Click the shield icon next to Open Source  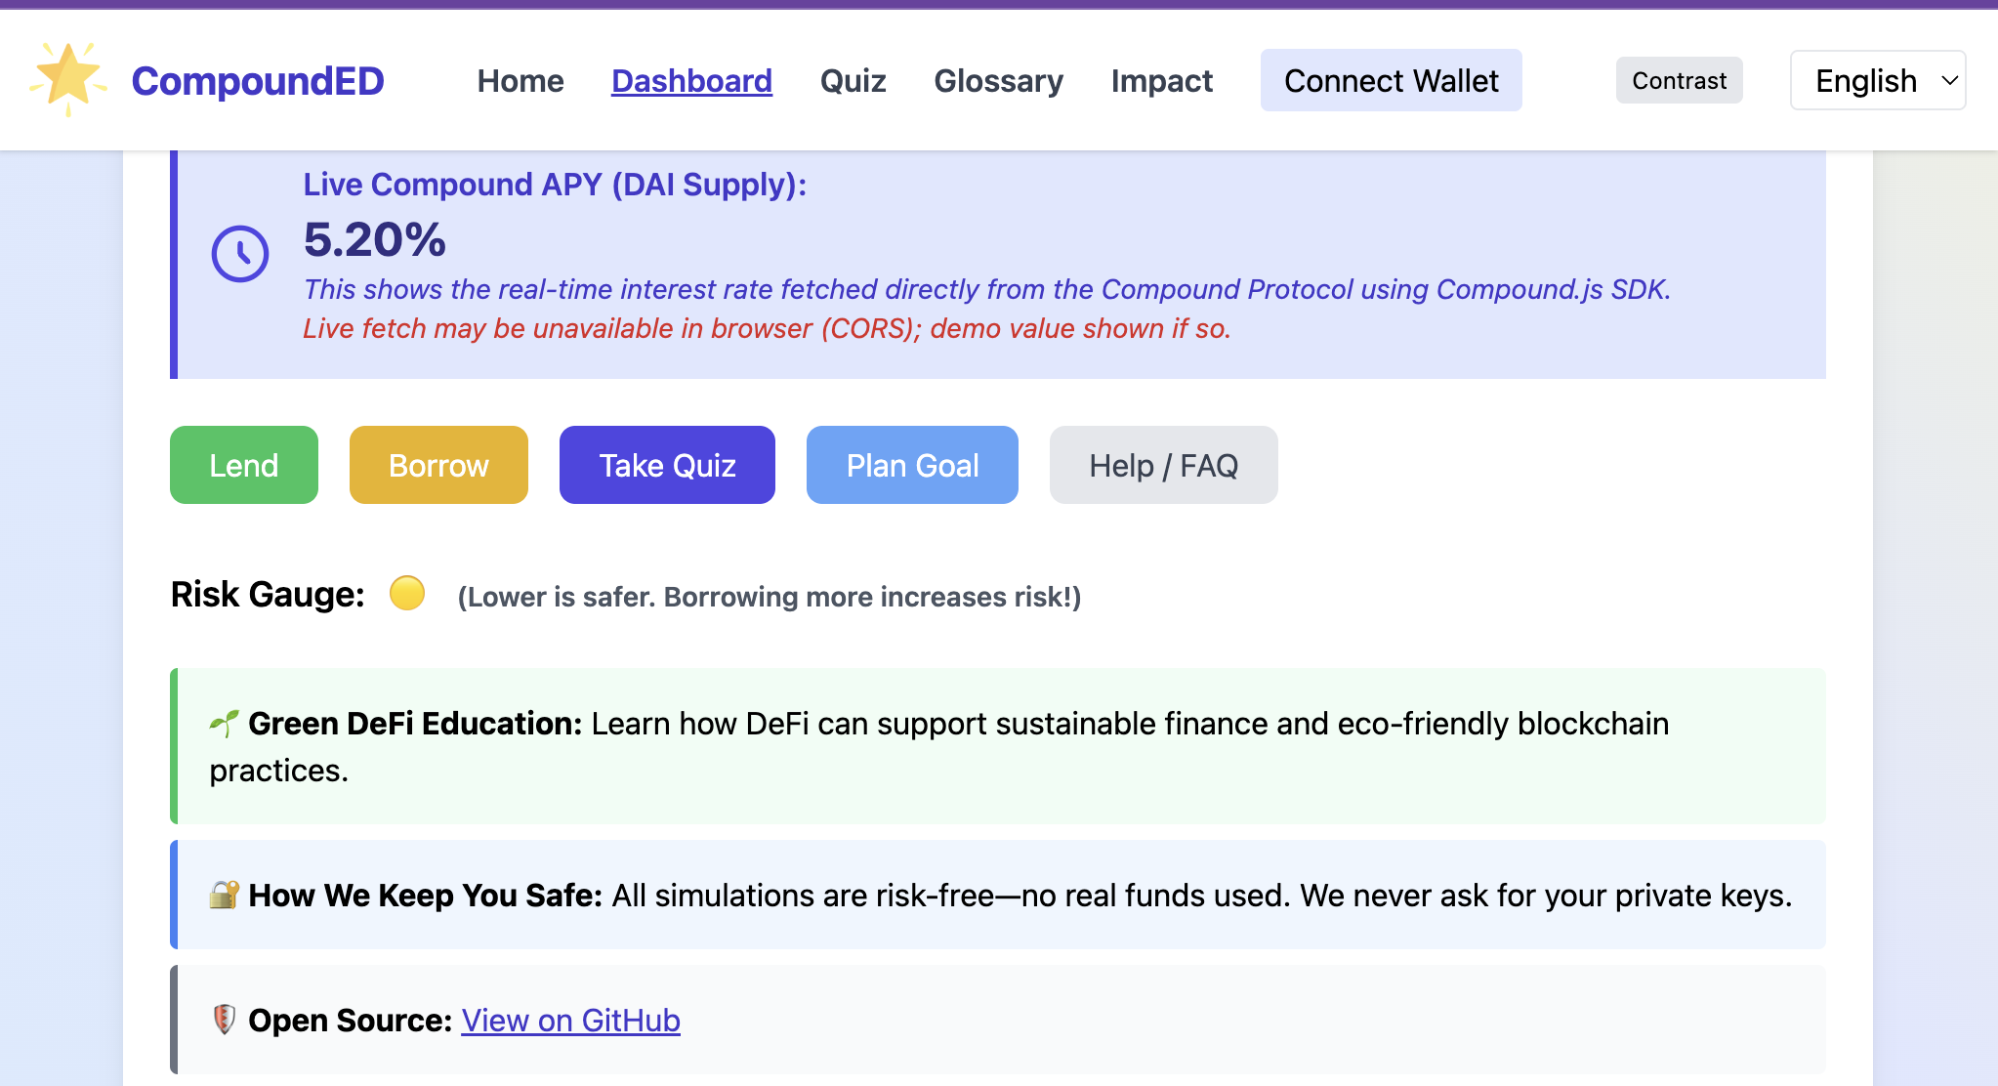(224, 1020)
